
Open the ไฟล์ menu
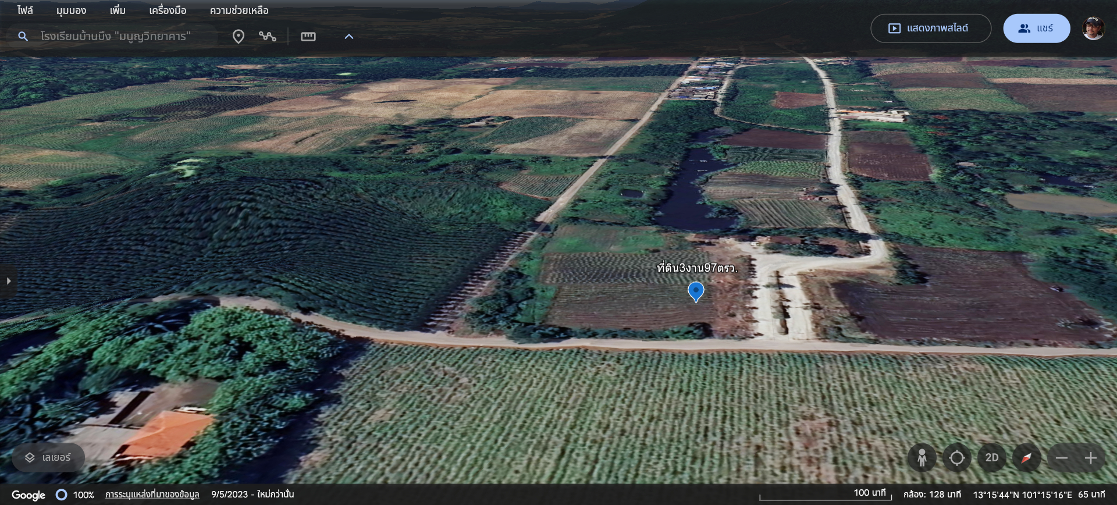(25, 10)
